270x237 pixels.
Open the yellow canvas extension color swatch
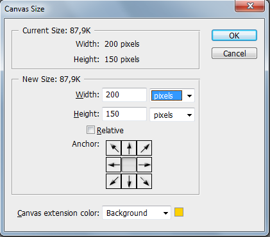179,212
